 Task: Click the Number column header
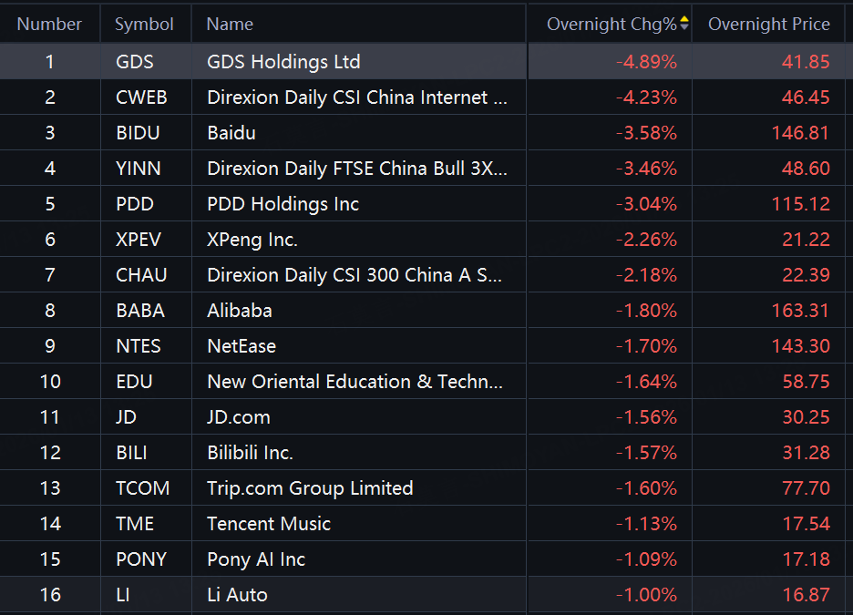tap(49, 25)
